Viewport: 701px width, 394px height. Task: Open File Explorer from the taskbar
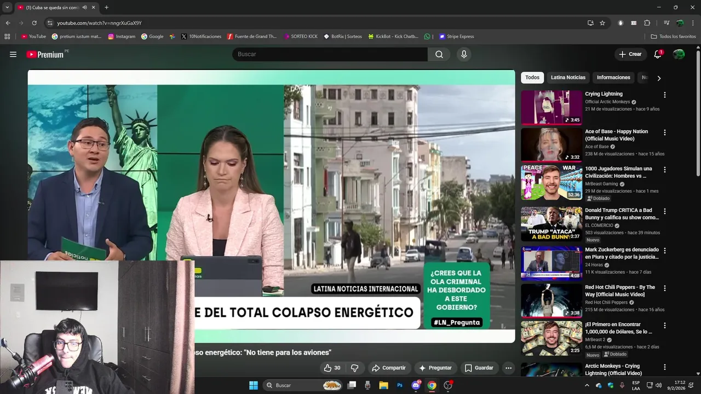click(384, 385)
